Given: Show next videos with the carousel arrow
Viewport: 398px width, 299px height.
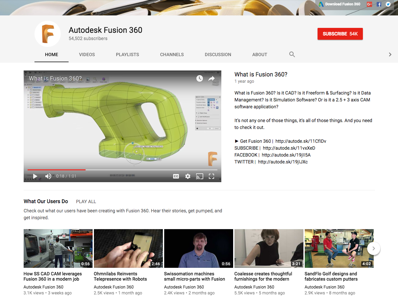Looking at the screenshot, I should point(374,248).
